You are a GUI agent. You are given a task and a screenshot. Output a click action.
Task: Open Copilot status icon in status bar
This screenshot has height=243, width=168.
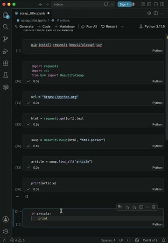[137, 240]
